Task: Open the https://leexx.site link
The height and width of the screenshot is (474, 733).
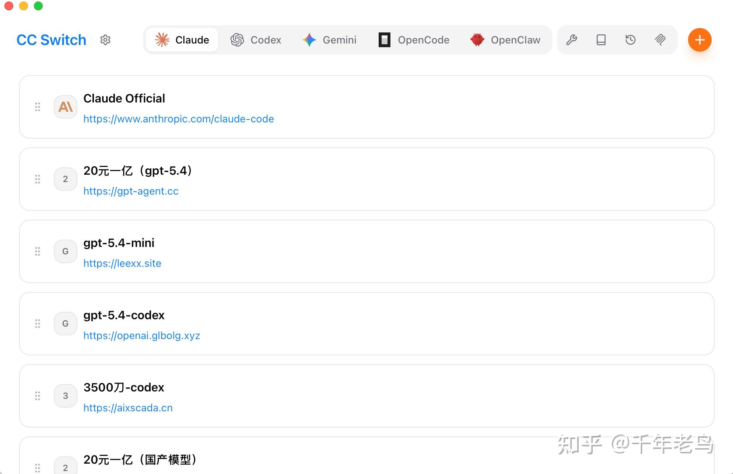Action: click(x=122, y=263)
